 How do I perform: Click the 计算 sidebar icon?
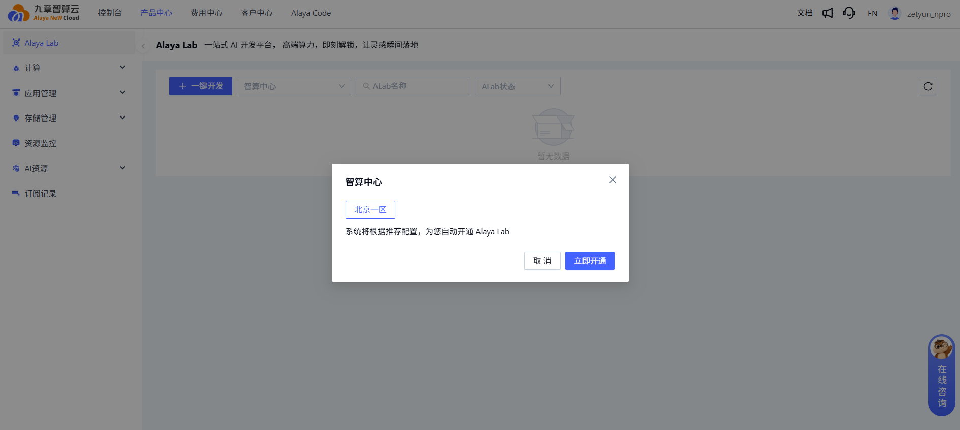[x=16, y=68]
